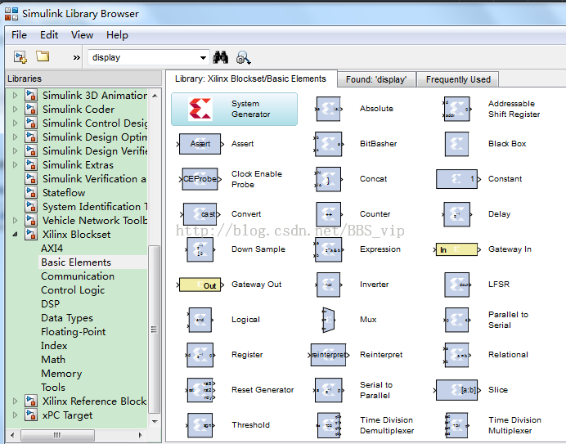566x444 pixels.
Task: Open the View menu
Action: [83, 35]
